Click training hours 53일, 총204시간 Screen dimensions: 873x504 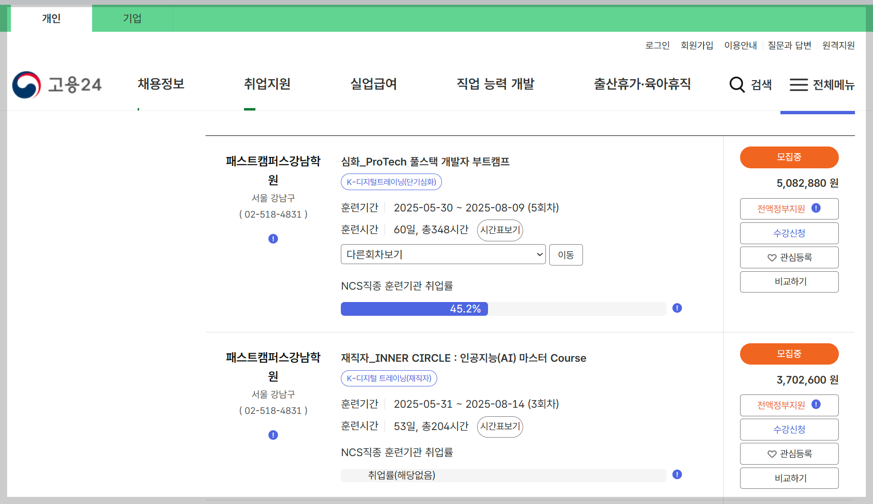click(x=431, y=426)
